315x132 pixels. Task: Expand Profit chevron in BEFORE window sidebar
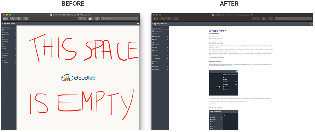coord(15,48)
